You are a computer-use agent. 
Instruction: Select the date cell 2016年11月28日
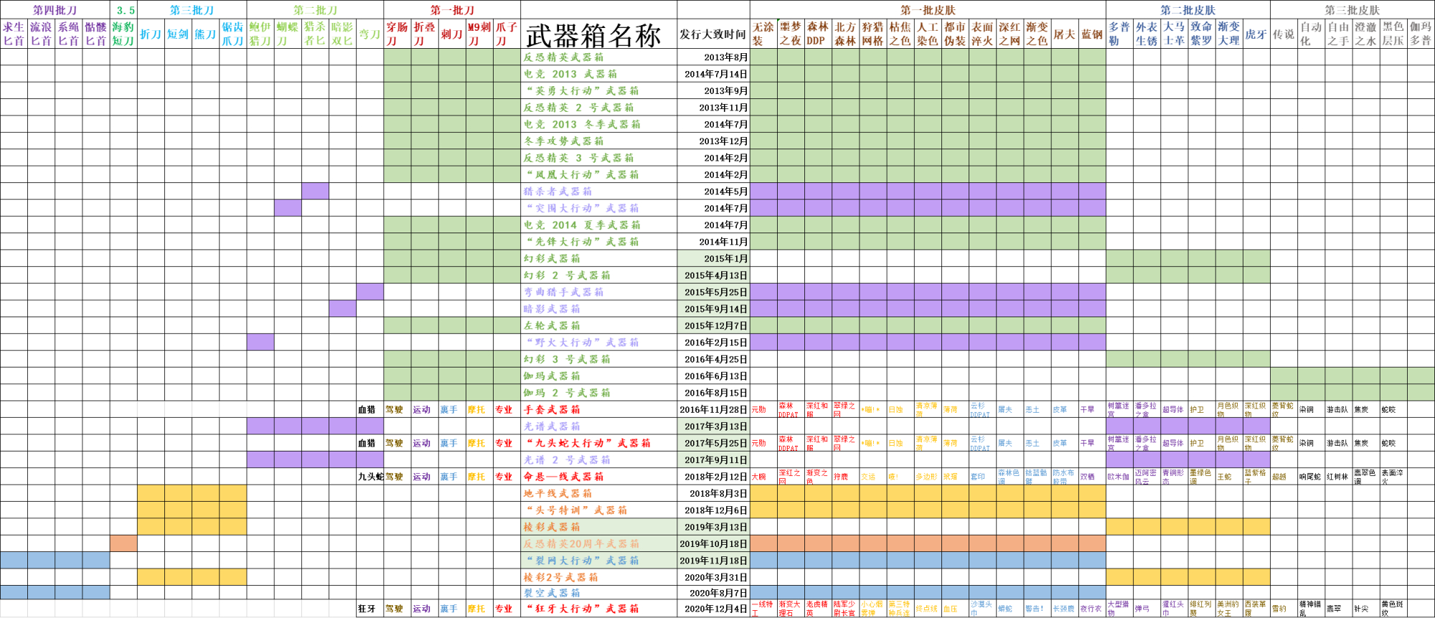(713, 410)
